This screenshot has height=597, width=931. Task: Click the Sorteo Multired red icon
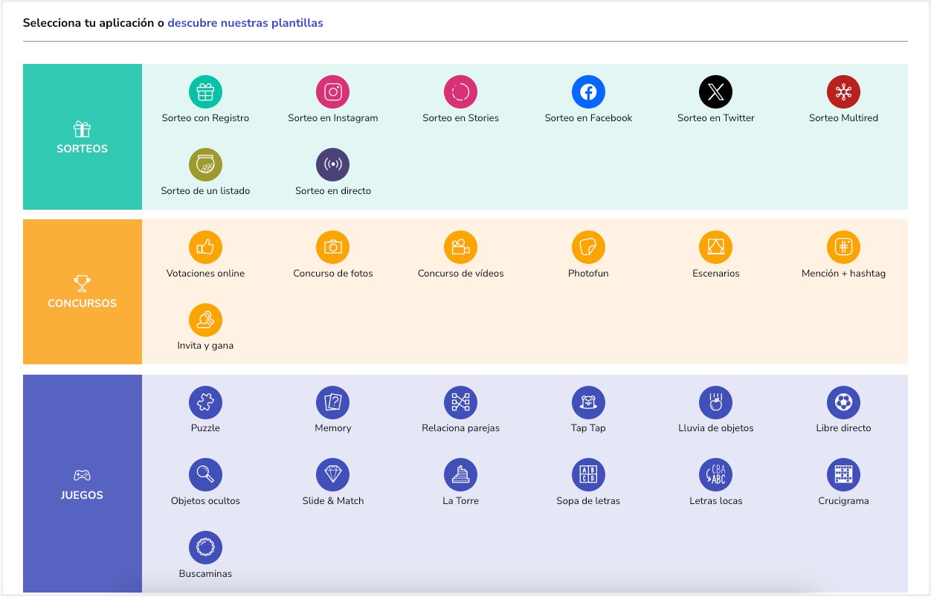tap(843, 92)
